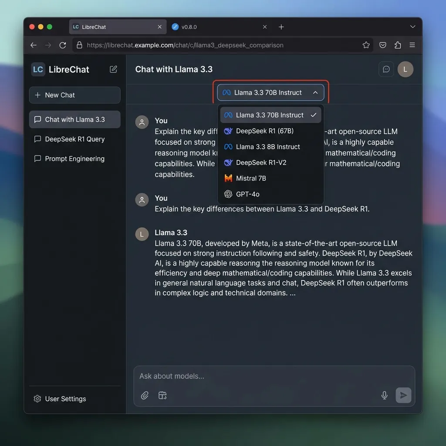This screenshot has height=446, width=446.
Task: Open the Chat with Llama 3.3 conversation
Action: 75,119
